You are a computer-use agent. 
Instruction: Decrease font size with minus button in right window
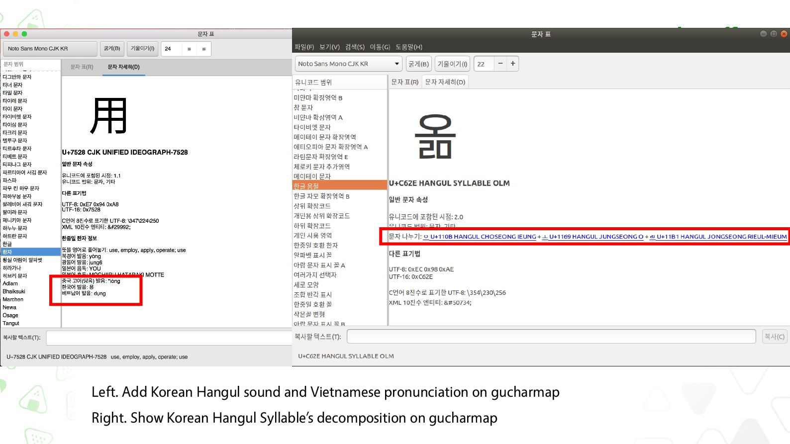click(x=500, y=64)
